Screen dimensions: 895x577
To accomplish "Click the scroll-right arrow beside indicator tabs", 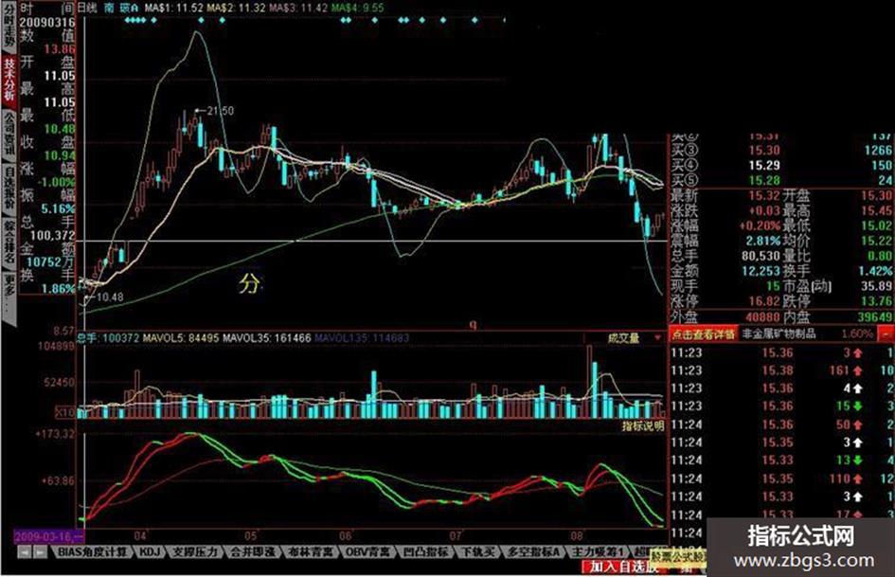I will [40, 552].
